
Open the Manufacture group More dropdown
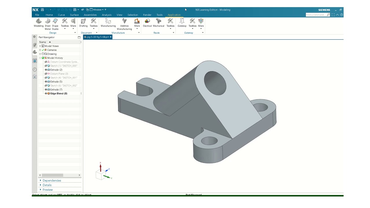coord(137,24)
